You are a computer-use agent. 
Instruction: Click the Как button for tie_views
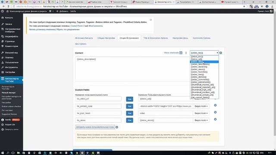coord(129,121)
